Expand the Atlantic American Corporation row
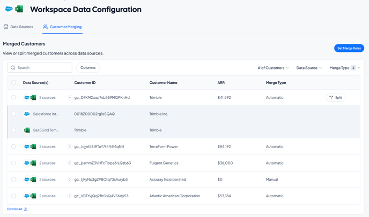 pos(70,196)
